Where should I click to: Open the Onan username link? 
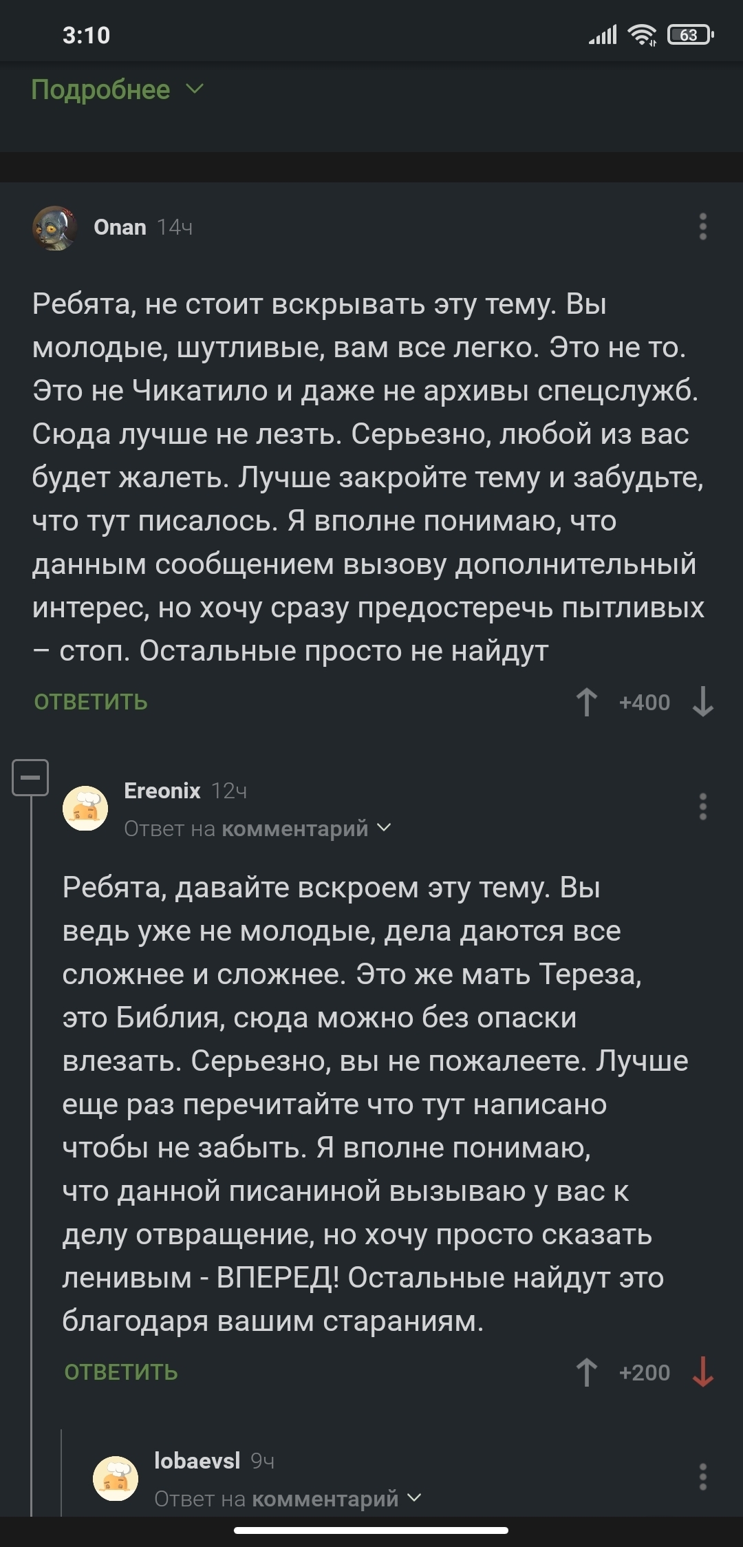tap(120, 227)
